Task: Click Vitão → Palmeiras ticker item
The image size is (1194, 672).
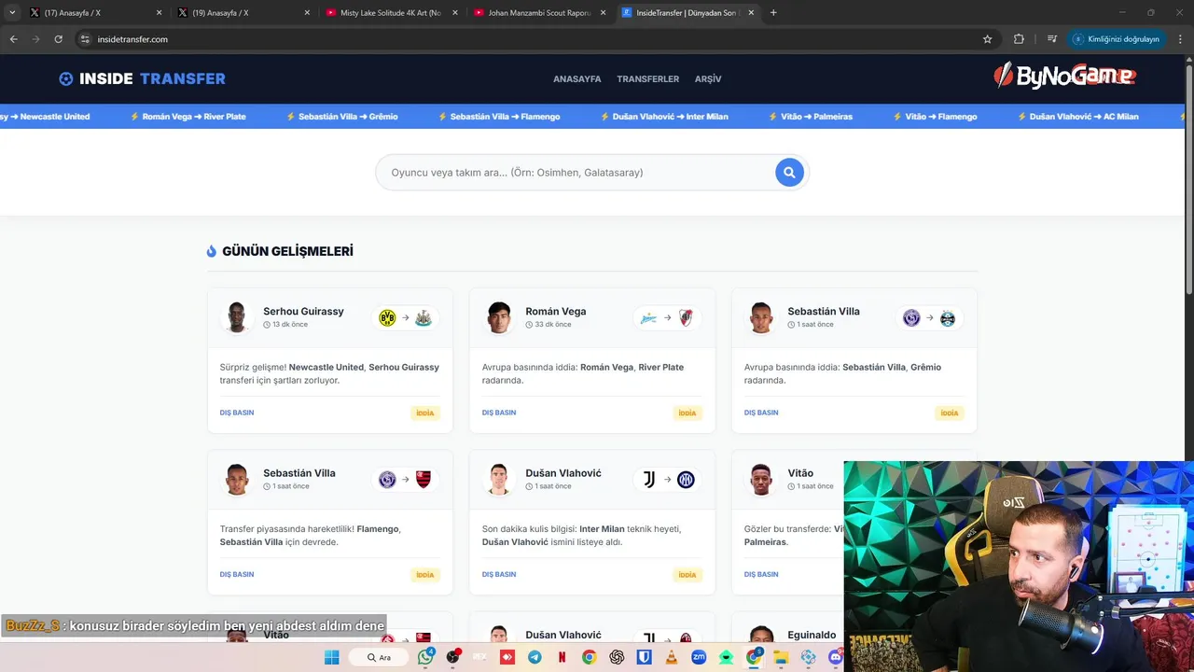Action: 811,117
